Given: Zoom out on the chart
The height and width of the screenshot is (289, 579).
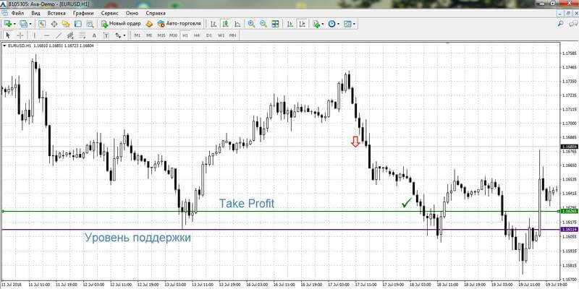Looking at the screenshot, I should (x=263, y=24).
